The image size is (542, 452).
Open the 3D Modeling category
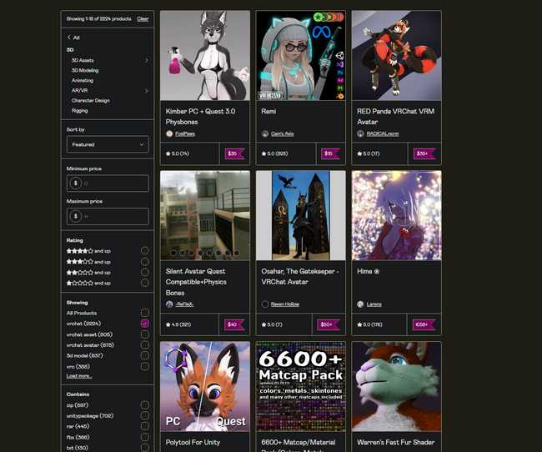[85, 70]
